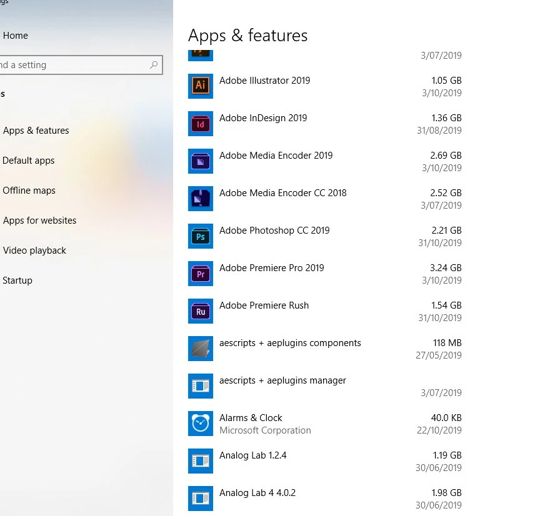Select the Adobe Illustrator 2019 entry name

point(265,81)
